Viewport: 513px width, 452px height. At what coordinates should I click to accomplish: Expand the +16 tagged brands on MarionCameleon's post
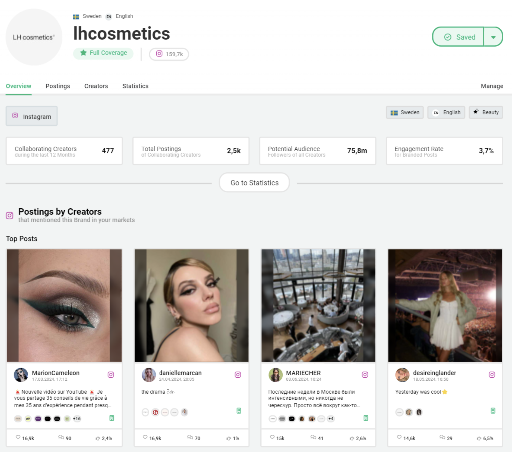click(x=77, y=419)
